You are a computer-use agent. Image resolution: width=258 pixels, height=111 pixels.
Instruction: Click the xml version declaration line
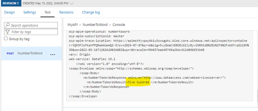(x=110, y=64)
